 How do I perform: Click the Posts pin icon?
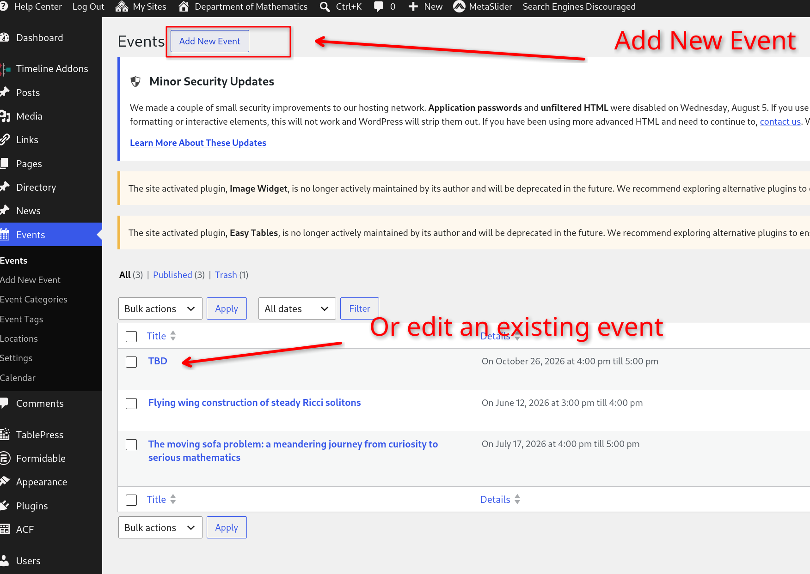click(x=5, y=92)
